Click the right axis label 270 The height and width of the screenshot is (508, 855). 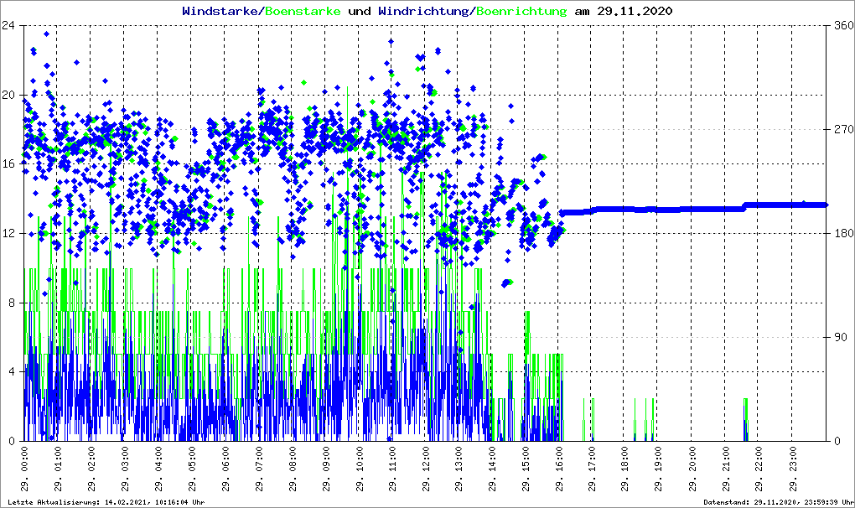pyautogui.click(x=842, y=130)
